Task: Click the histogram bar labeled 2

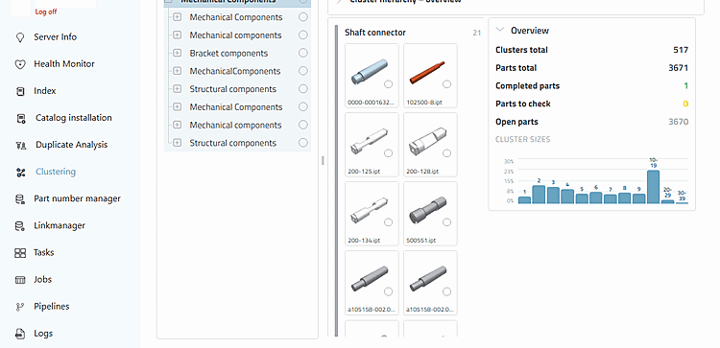Action: [x=539, y=195]
